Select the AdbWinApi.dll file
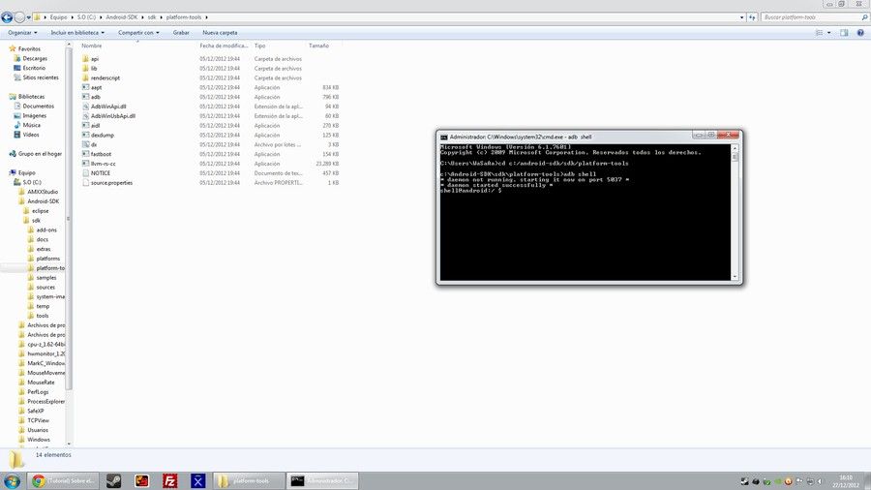Image resolution: width=871 pixels, height=490 pixels. pos(108,107)
